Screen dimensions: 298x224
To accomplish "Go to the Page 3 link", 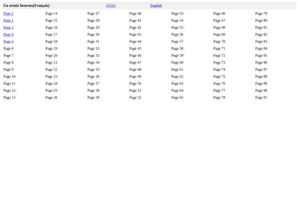I will coord(8,28).
